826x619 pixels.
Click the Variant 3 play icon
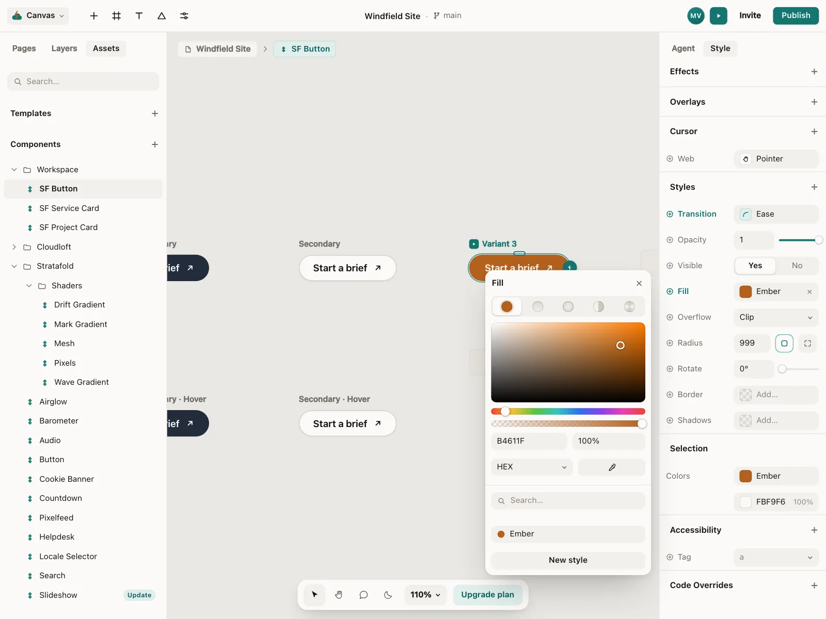click(x=474, y=244)
